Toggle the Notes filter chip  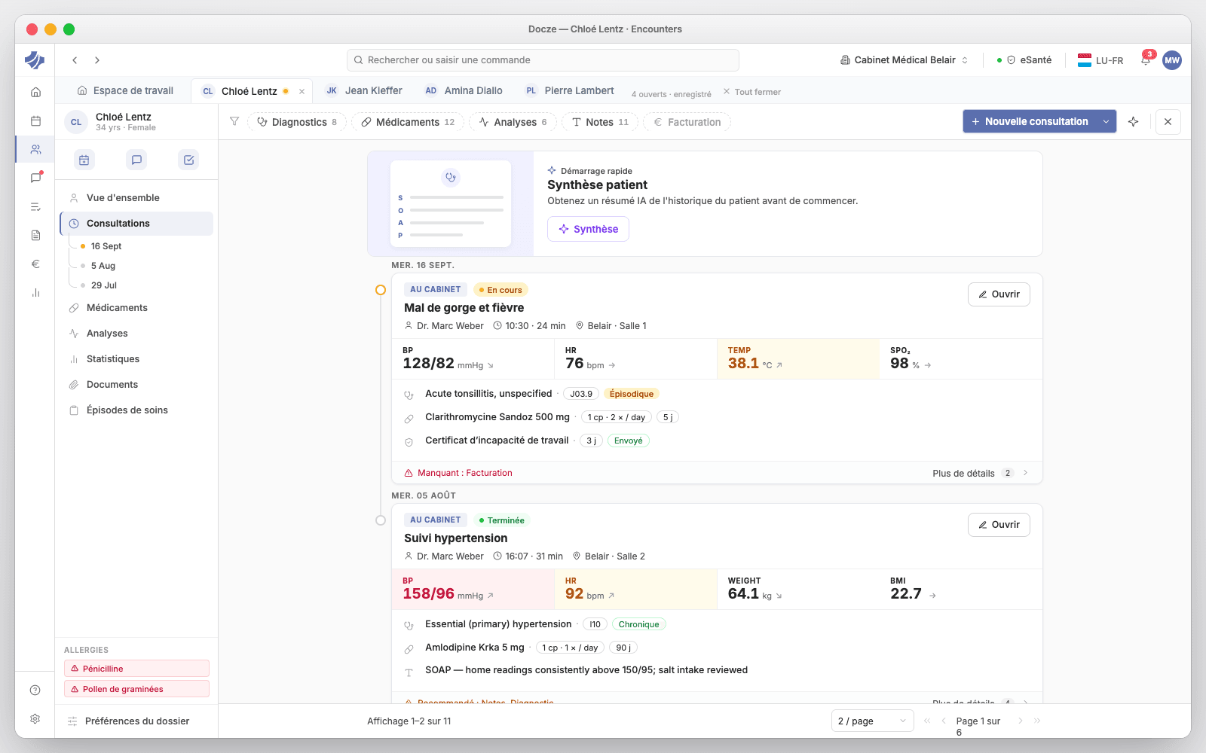[x=600, y=122]
